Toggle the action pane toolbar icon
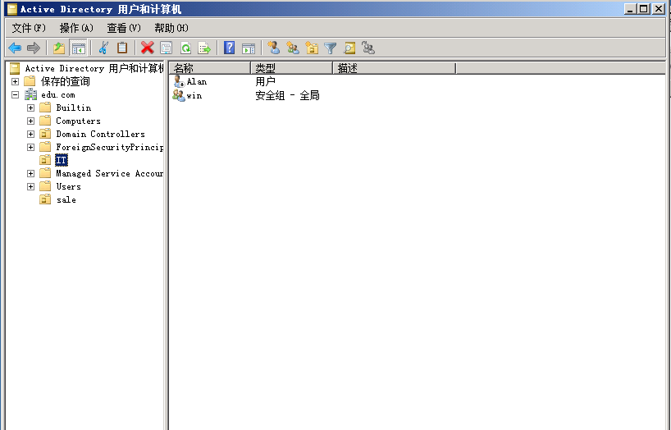Image resolution: width=671 pixels, height=430 pixels. pos(249,48)
